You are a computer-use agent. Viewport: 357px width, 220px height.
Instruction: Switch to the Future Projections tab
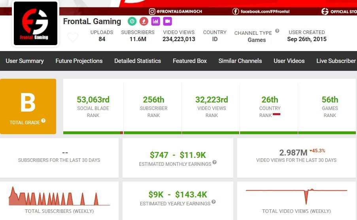pyautogui.click(x=79, y=61)
